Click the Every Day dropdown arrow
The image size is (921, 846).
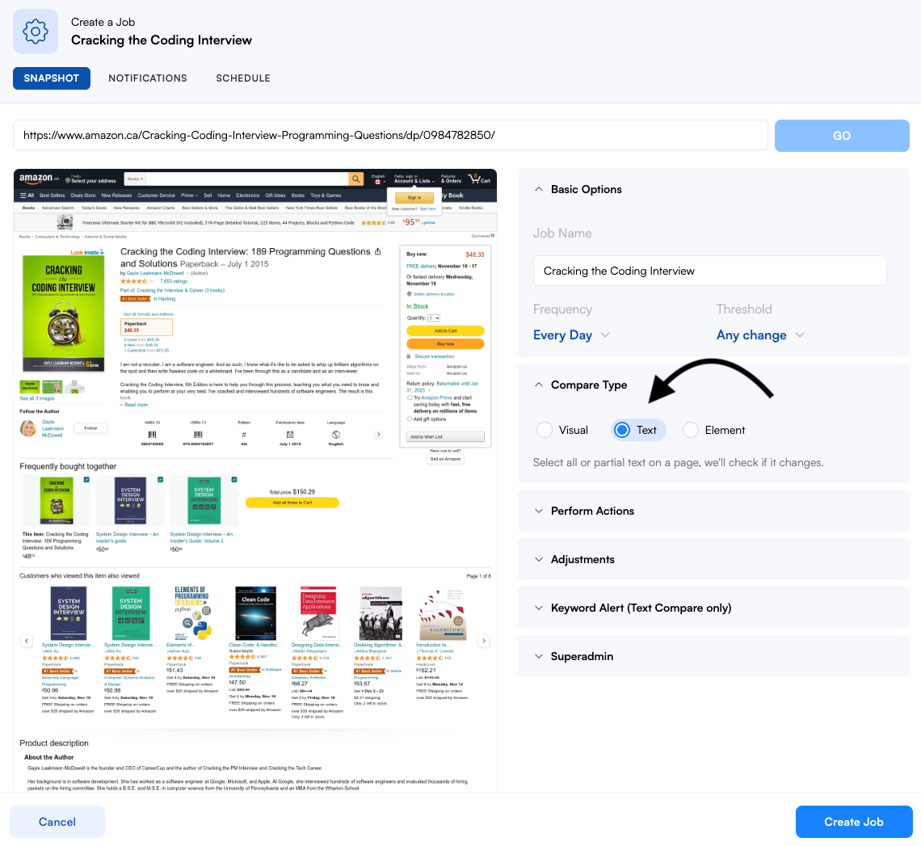[x=605, y=335]
